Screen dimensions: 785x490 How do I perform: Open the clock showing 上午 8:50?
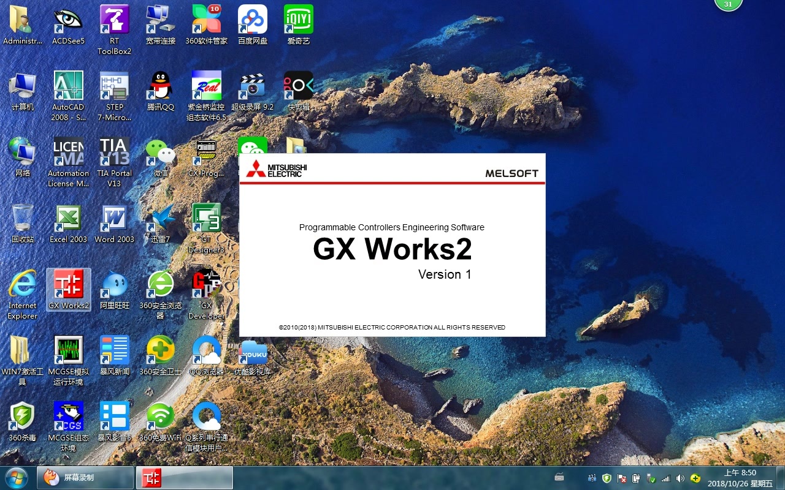pos(740,478)
